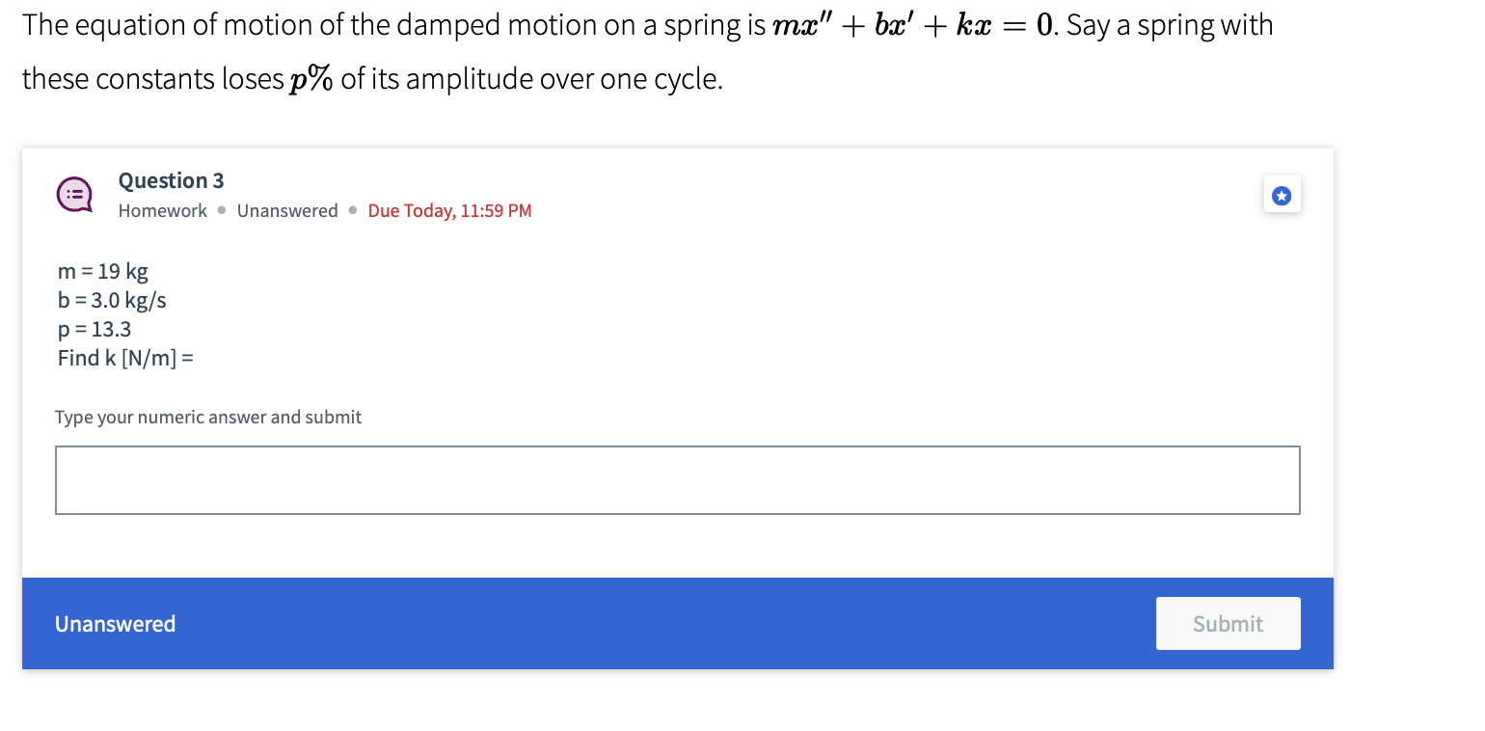The image size is (1485, 731).
Task: Click the Due Today, 11:59 PM deadline text
Action: tap(449, 210)
